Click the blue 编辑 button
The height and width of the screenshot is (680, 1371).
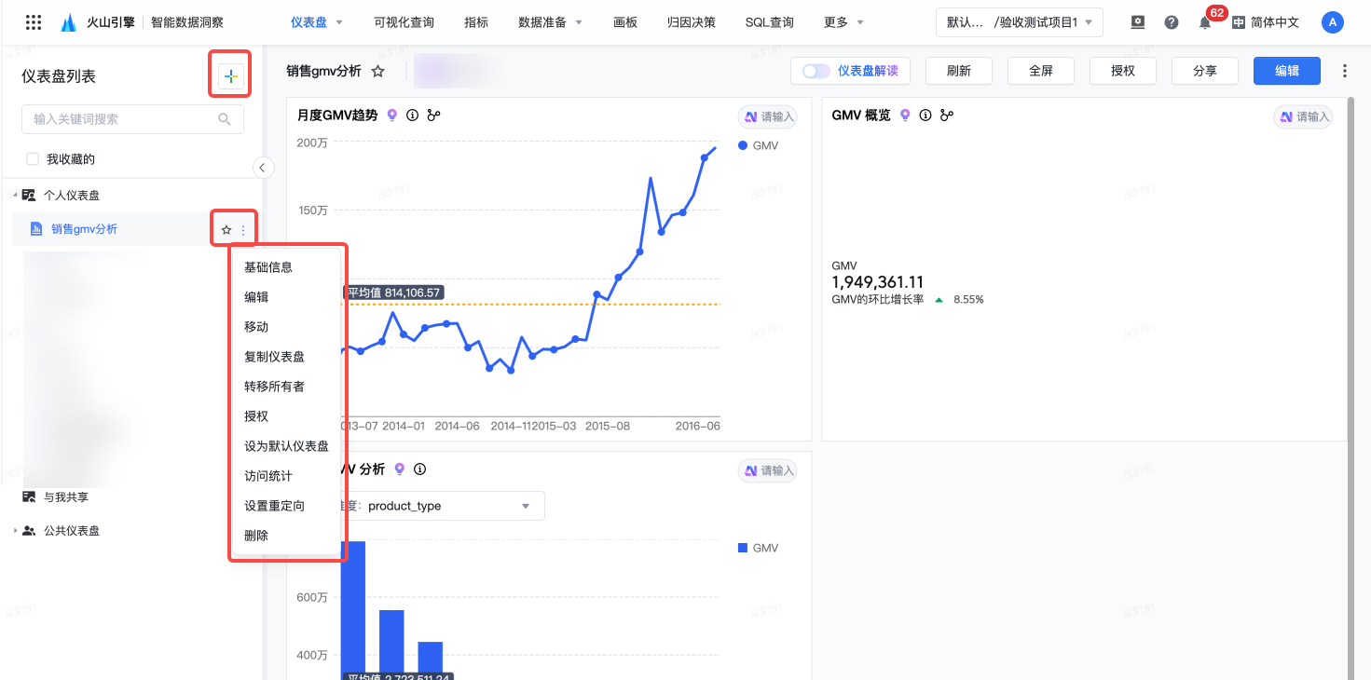(1286, 71)
